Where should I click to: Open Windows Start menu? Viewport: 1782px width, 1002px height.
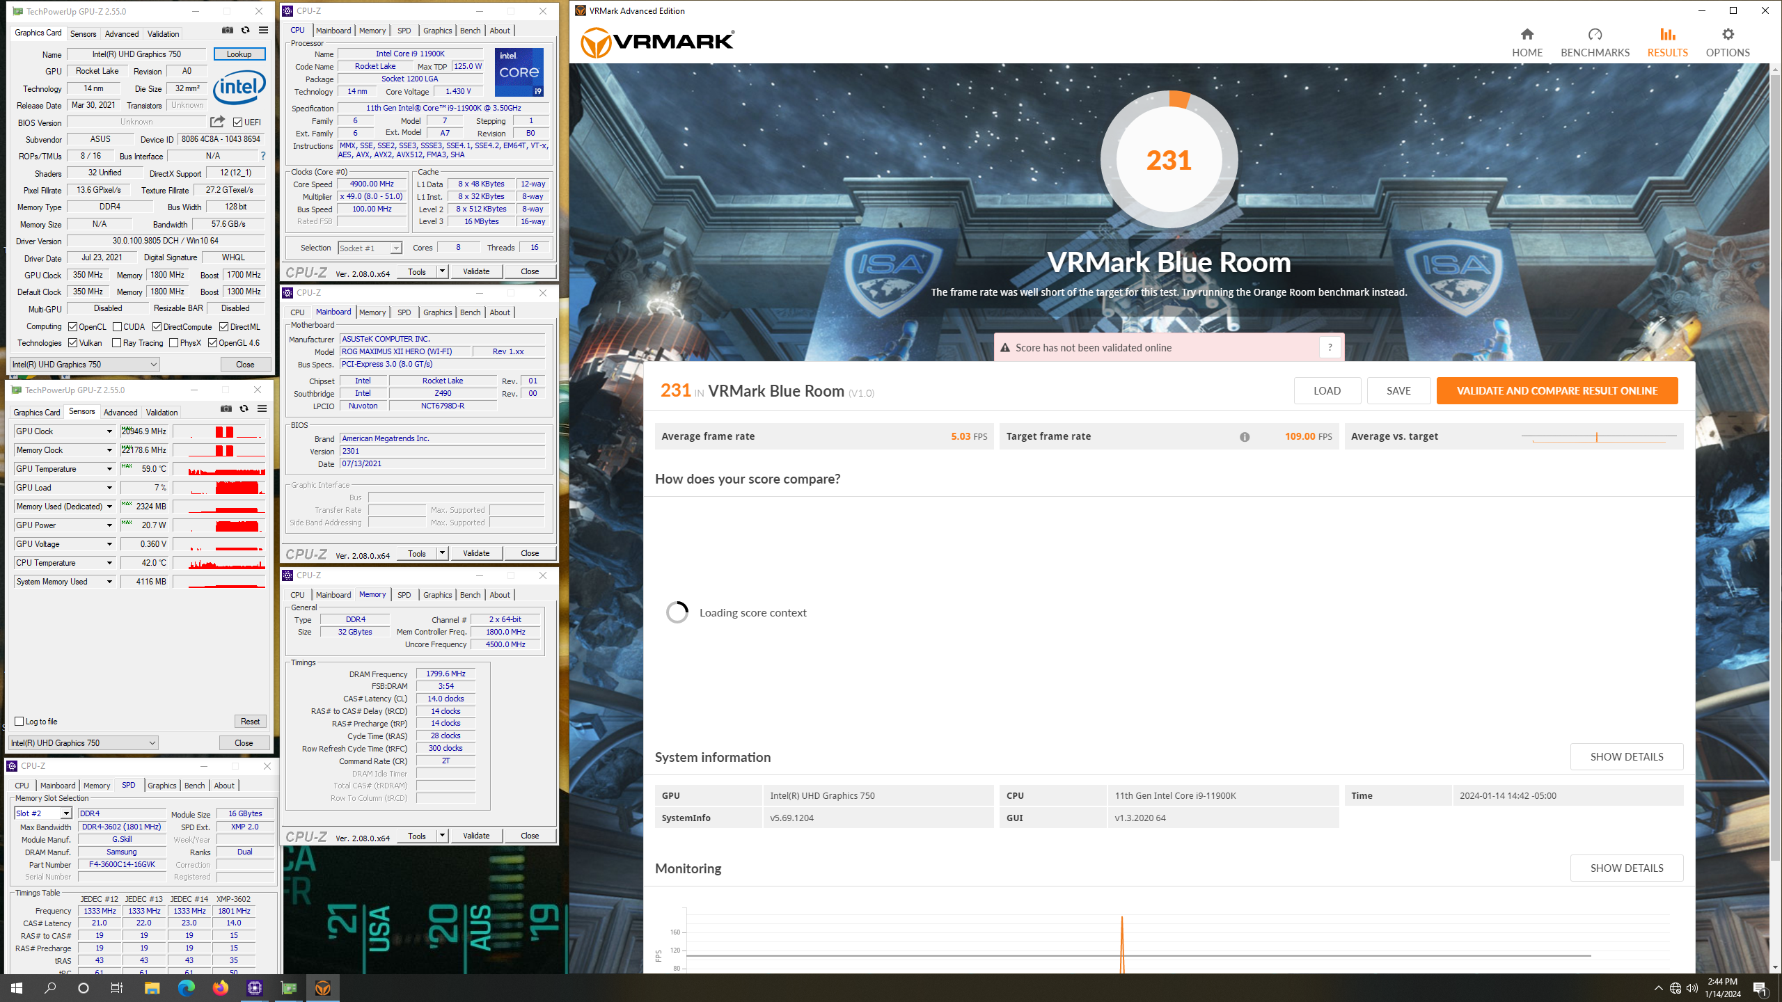point(17,987)
